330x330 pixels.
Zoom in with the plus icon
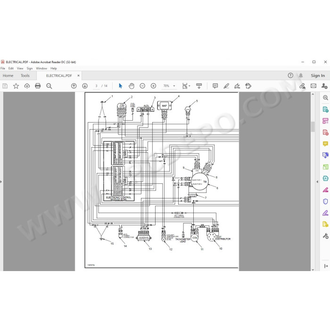(x=153, y=86)
